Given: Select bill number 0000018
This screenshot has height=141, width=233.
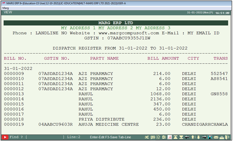Looking at the screenshot, I should point(14,120).
